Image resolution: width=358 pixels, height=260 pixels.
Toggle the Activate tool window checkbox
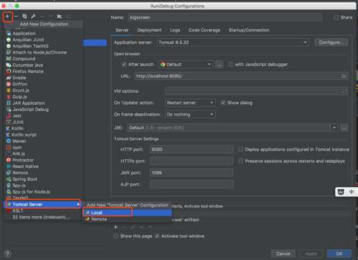tap(157, 236)
